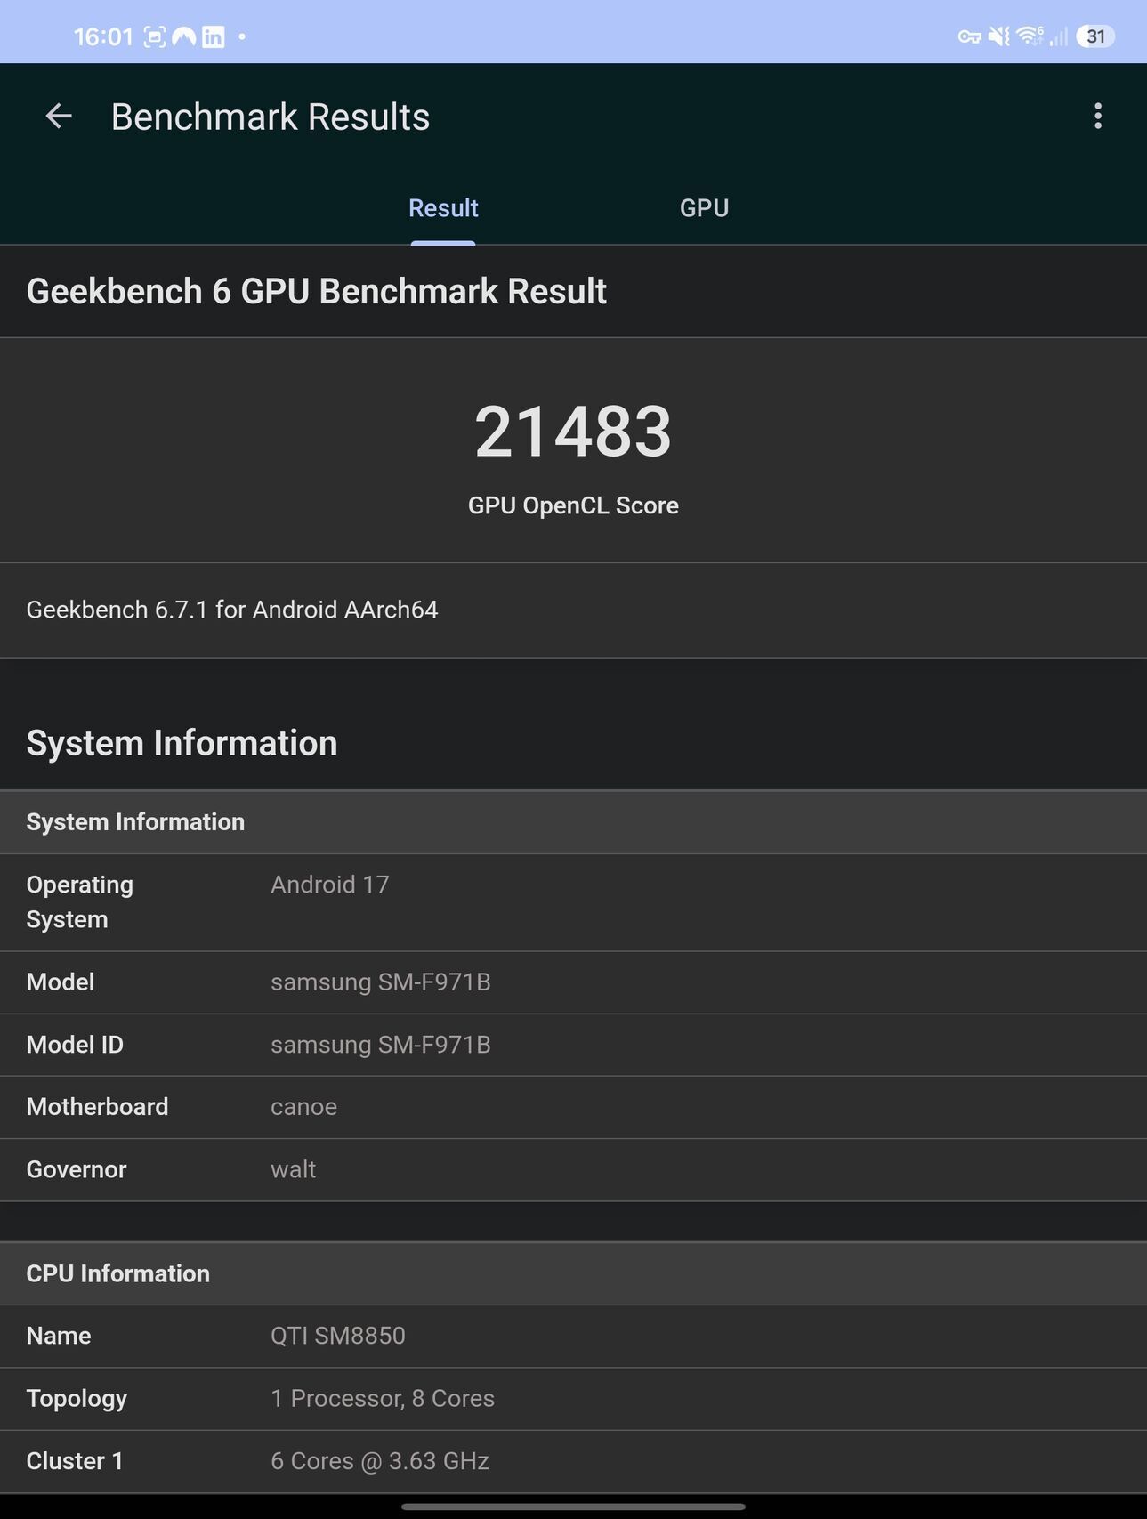Tap the 6 Cores @ 3.63 GHz value
Screen dimensions: 1147x1519
click(380, 1460)
